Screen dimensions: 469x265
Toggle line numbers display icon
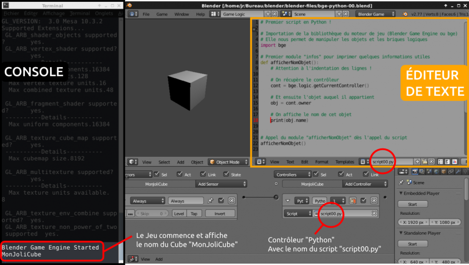[x=440, y=162]
